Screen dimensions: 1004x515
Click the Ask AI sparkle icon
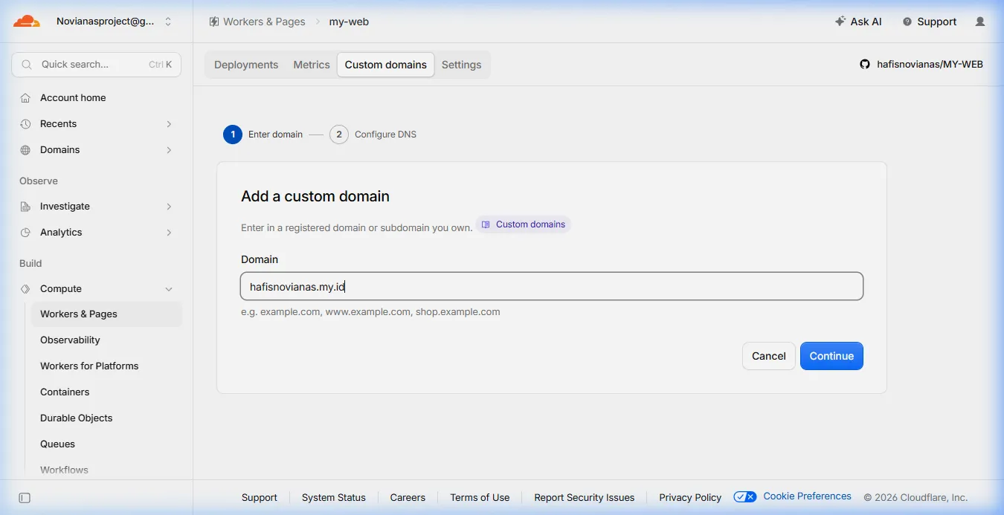(x=840, y=22)
